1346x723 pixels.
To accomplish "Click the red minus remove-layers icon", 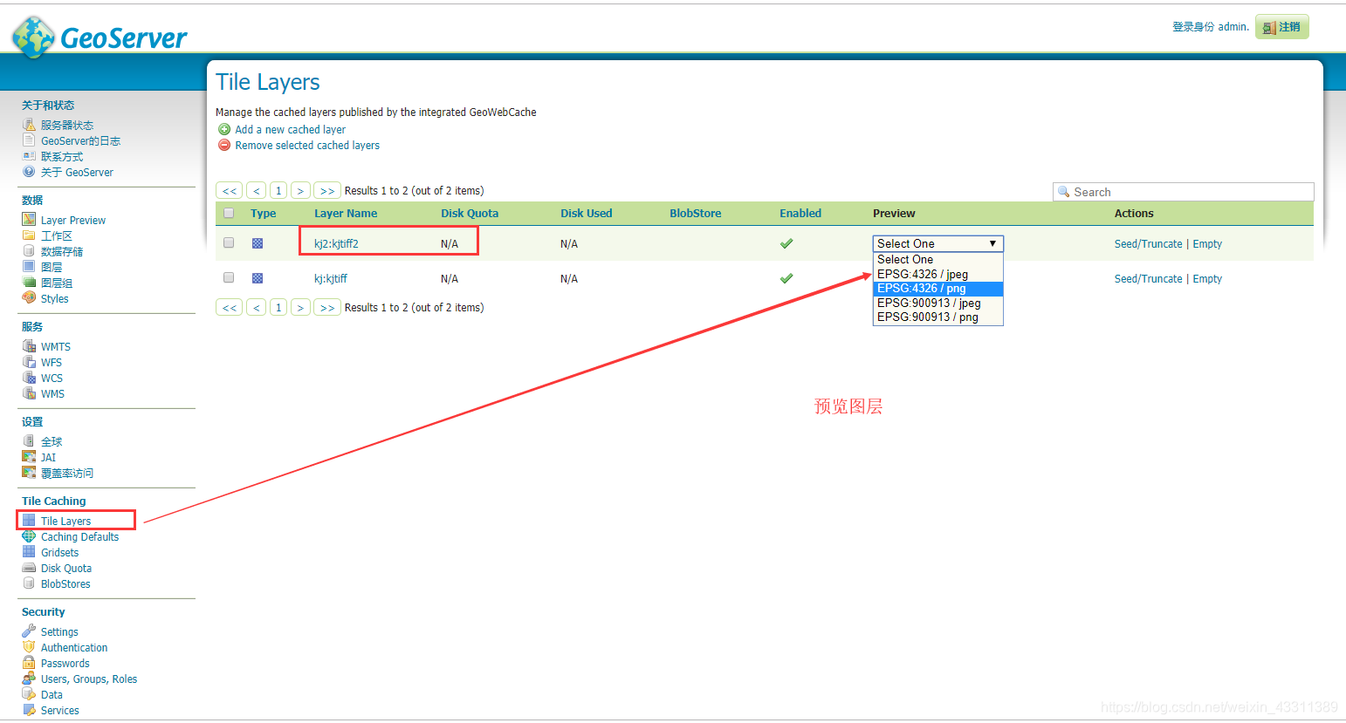I will 224,145.
